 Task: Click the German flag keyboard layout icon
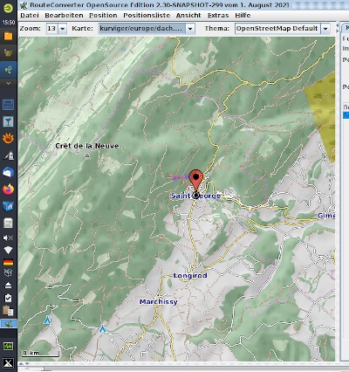8,262
